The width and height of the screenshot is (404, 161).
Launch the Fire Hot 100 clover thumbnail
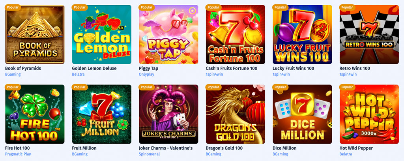pos(35,114)
